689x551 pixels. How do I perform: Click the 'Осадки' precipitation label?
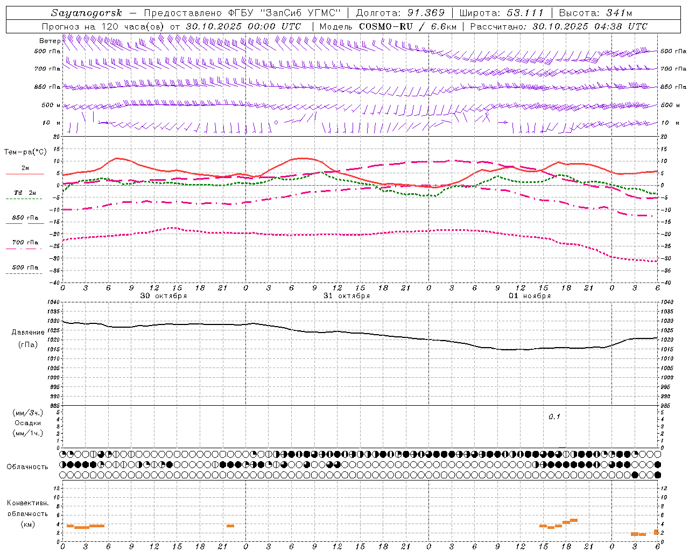28,423
